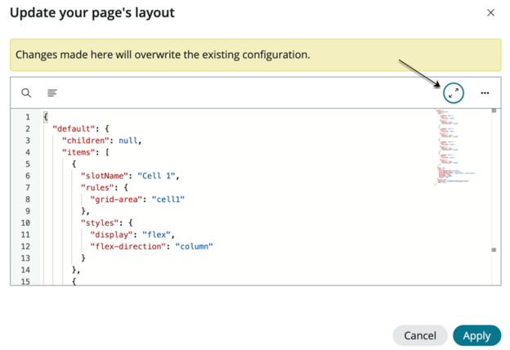Click the null value on line 3

[128, 141]
